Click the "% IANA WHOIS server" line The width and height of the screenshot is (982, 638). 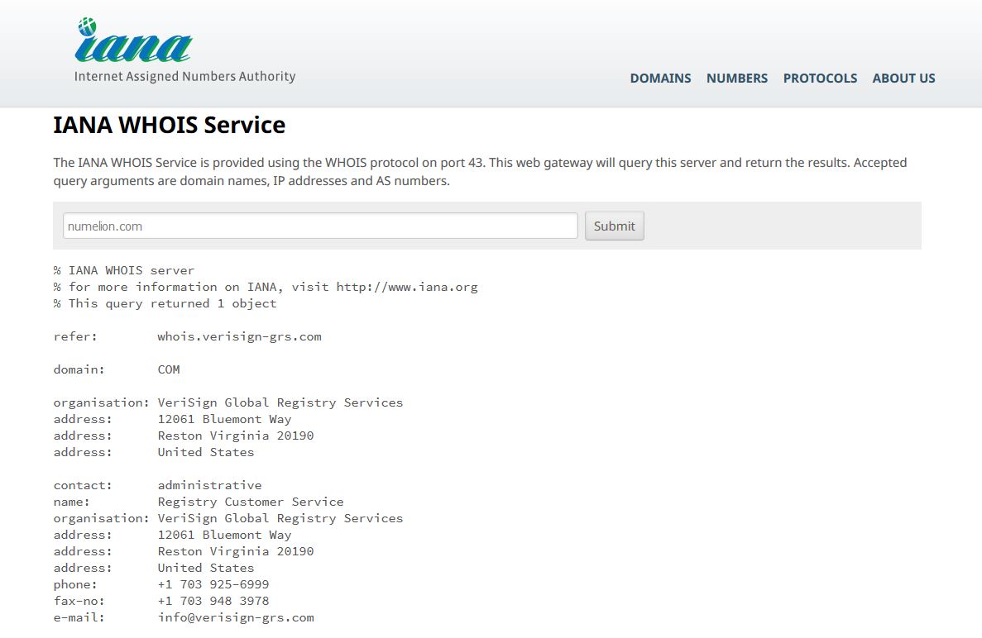(x=124, y=270)
